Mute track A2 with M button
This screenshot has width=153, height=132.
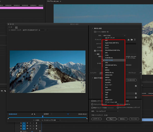(30, 126)
